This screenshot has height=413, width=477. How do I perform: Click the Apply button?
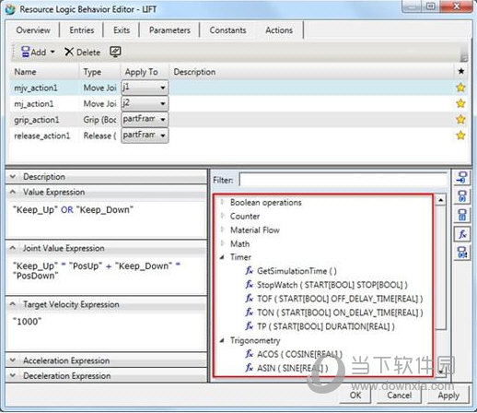click(x=448, y=395)
